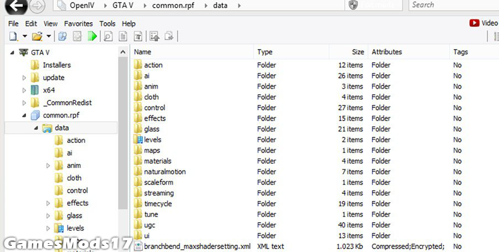Screen dimensions: 499x252
Task: Toggle Edit mode with the shield button
Action: tap(374, 5)
